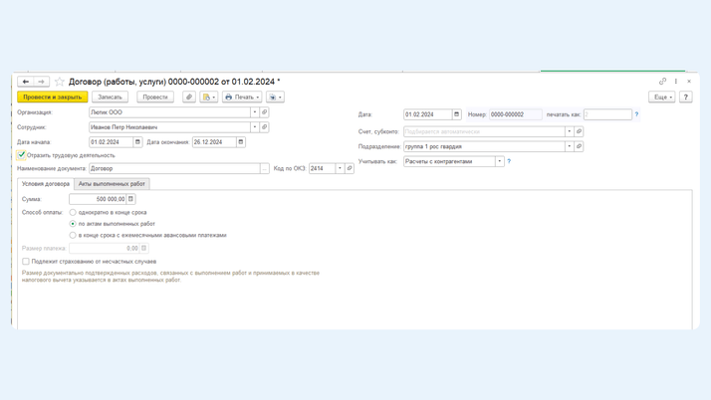Switch to the Условия договора tab
The width and height of the screenshot is (711, 400).
point(46,184)
